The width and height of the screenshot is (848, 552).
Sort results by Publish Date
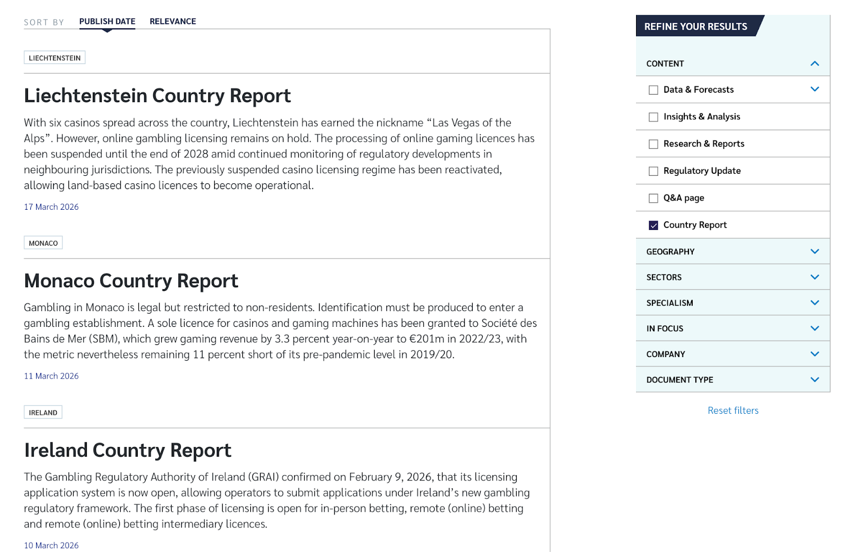[x=107, y=22]
